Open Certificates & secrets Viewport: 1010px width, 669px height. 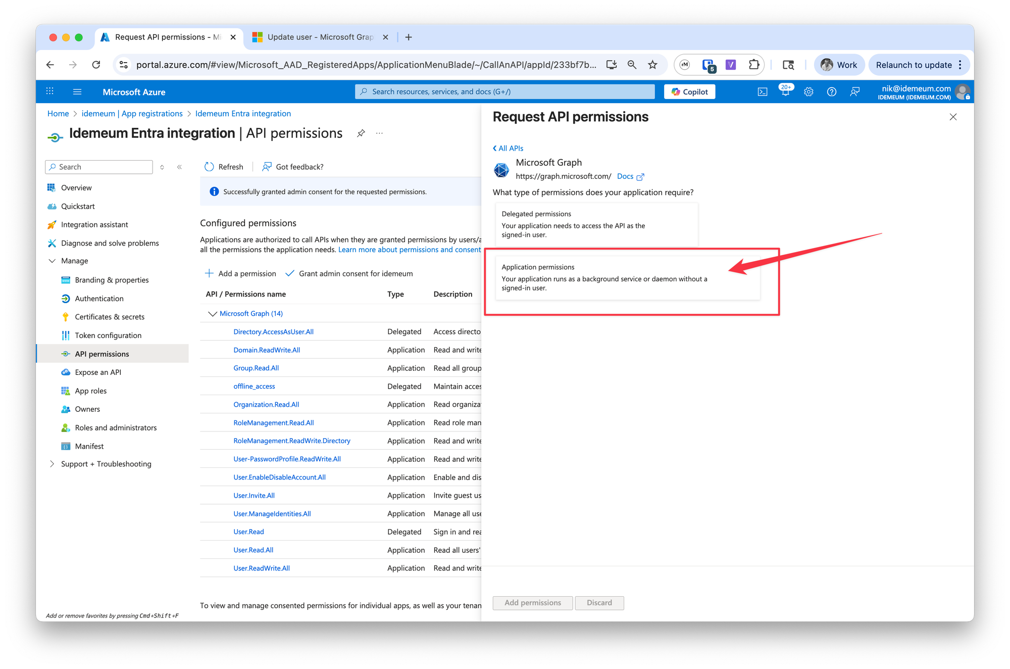[x=110, y=317]
